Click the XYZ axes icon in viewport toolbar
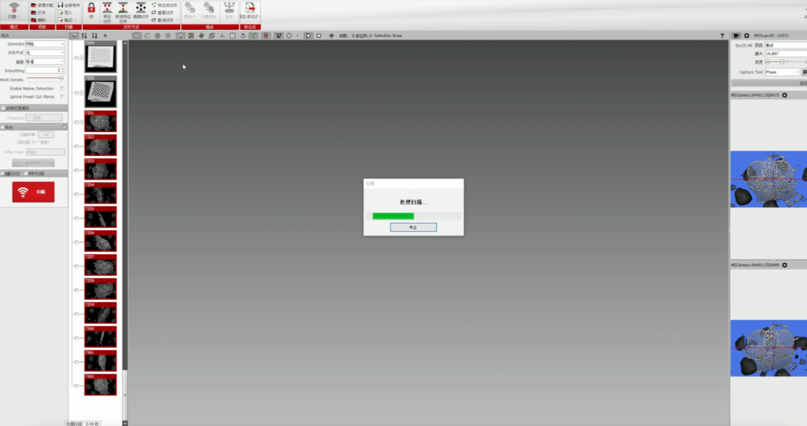The height and width of the screenshot is (426, 807). [x=222, y=36]
